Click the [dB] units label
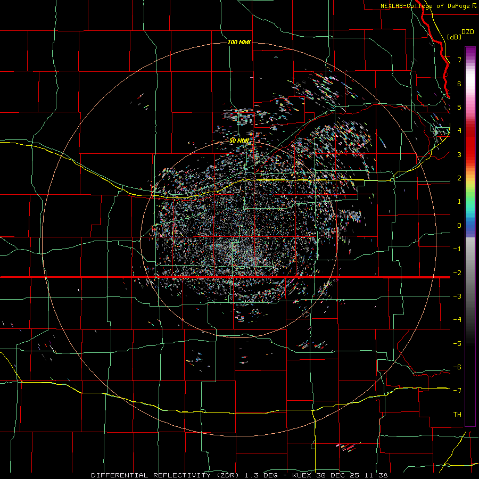Viewport: 479px width, 479px height. [x=454, y=37]
